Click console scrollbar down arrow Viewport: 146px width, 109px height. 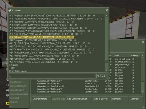(106, 71)
